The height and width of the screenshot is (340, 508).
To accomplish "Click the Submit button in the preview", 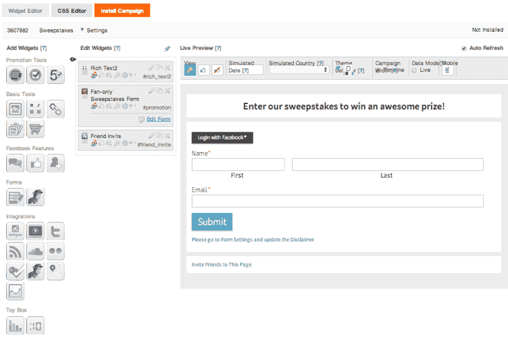I will pyautogui.click(x=212, y=222).
